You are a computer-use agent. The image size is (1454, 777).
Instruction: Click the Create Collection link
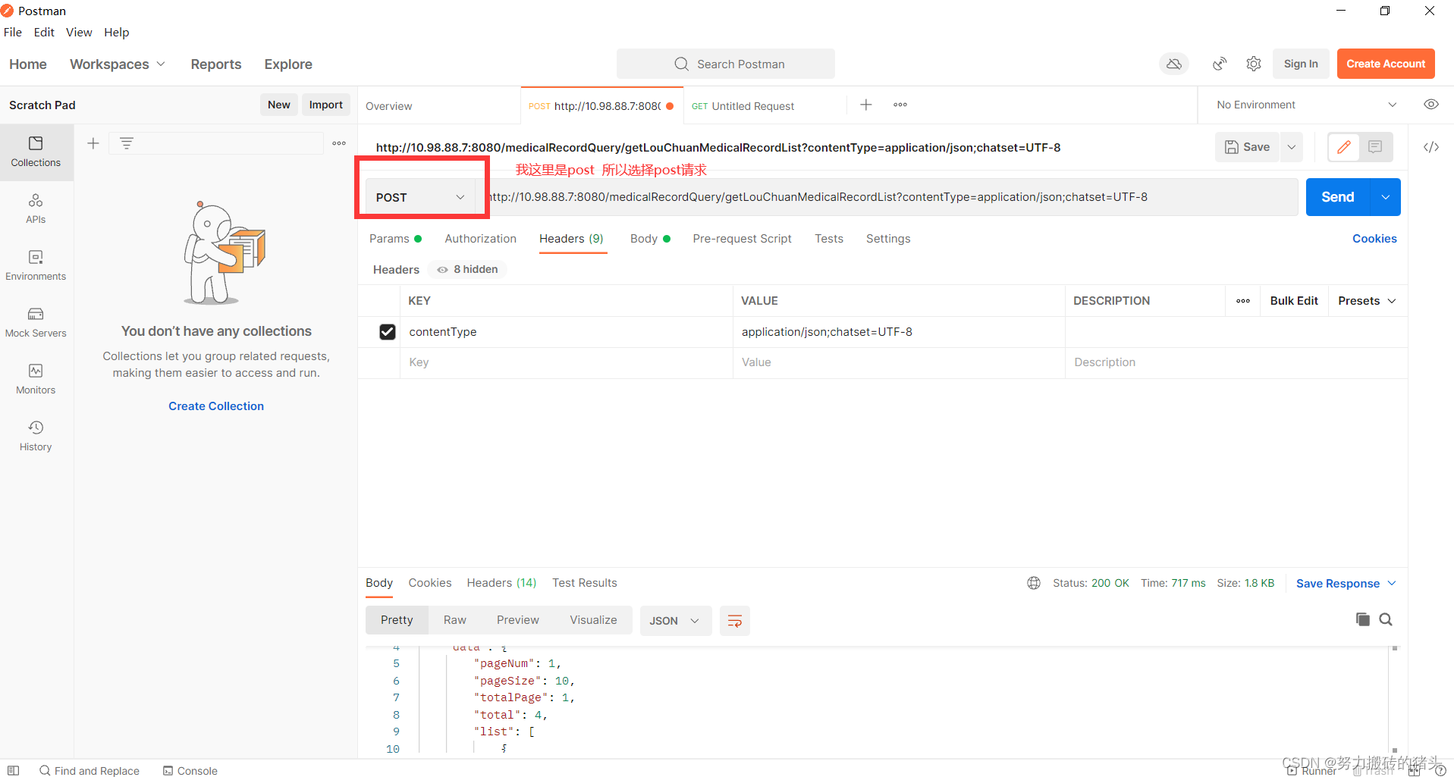click(x=216, y=406)
